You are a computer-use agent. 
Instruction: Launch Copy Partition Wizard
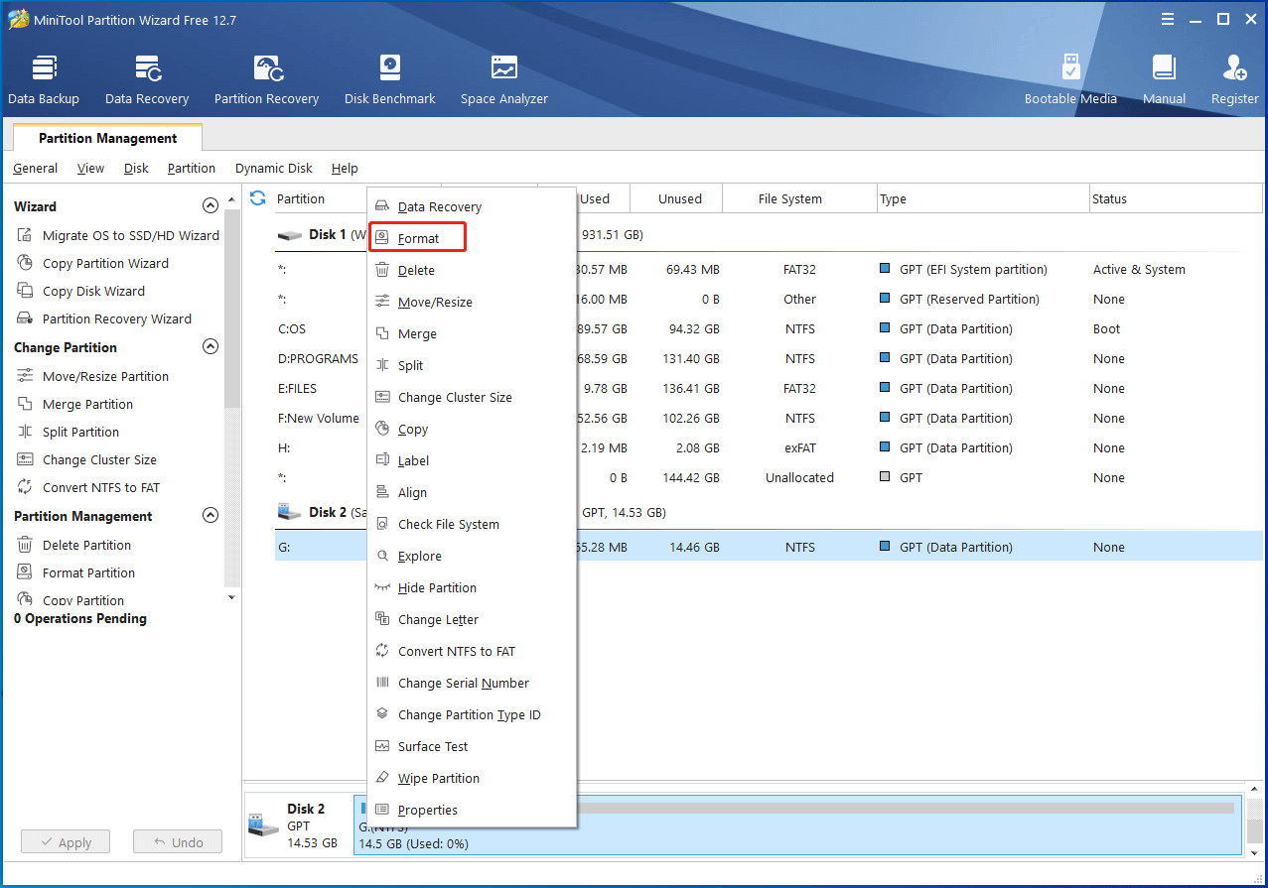point(92,263)
